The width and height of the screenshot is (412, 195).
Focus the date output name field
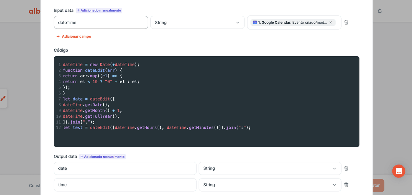(125, 168)
